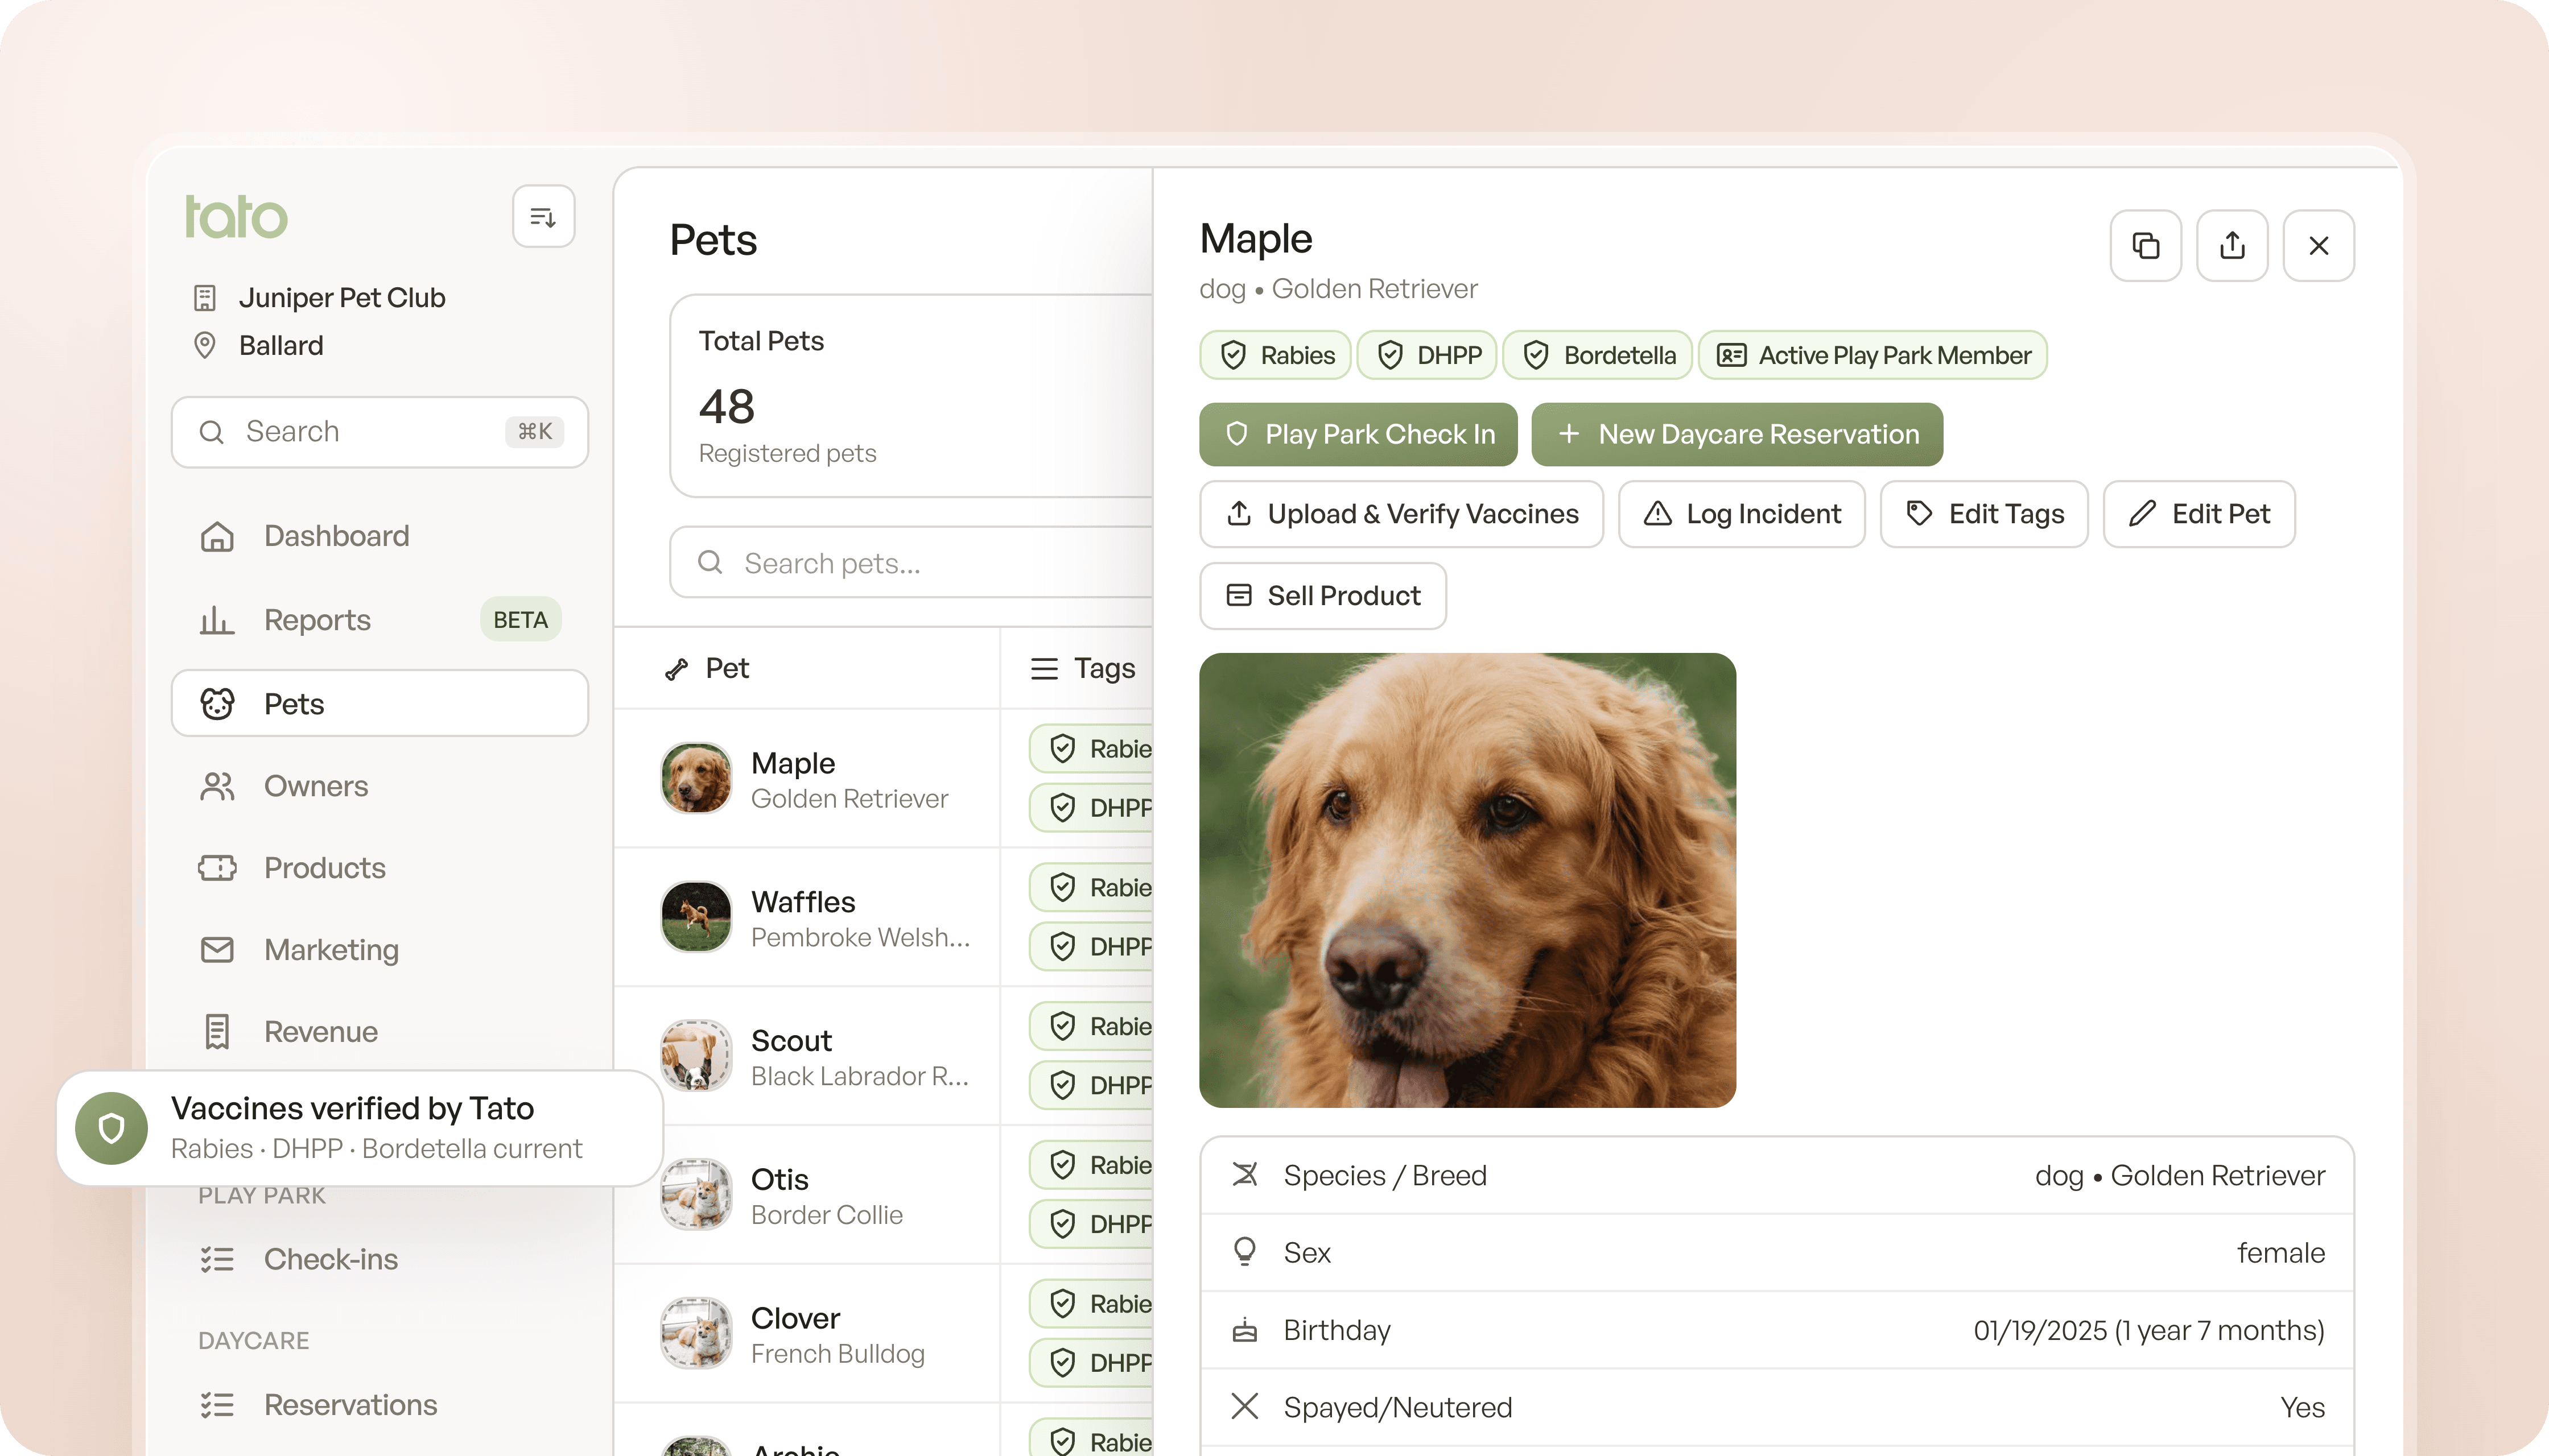Click New Daycare Reservation
The width and height of the screenshot is (2549, 1456).
point(1737,434)
